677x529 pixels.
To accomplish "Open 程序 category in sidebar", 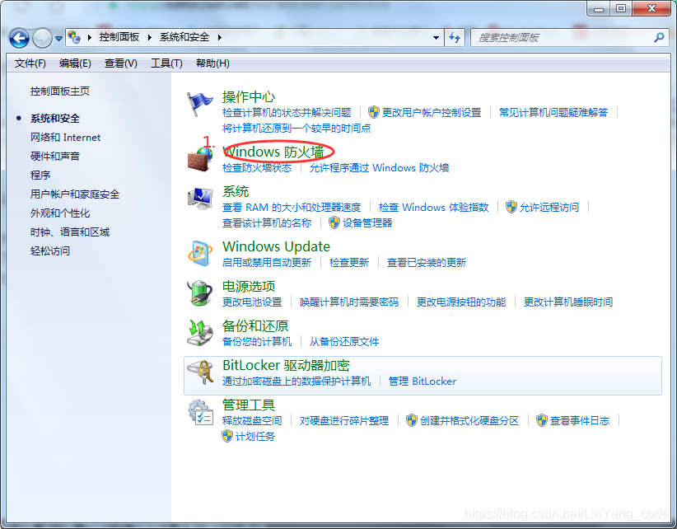I will click(40, 175).
